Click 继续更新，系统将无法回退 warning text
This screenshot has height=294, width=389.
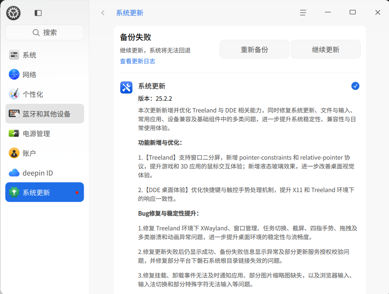click(155, 50)
